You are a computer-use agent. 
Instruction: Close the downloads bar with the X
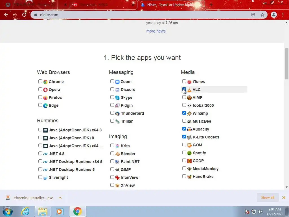pos(284,198)
